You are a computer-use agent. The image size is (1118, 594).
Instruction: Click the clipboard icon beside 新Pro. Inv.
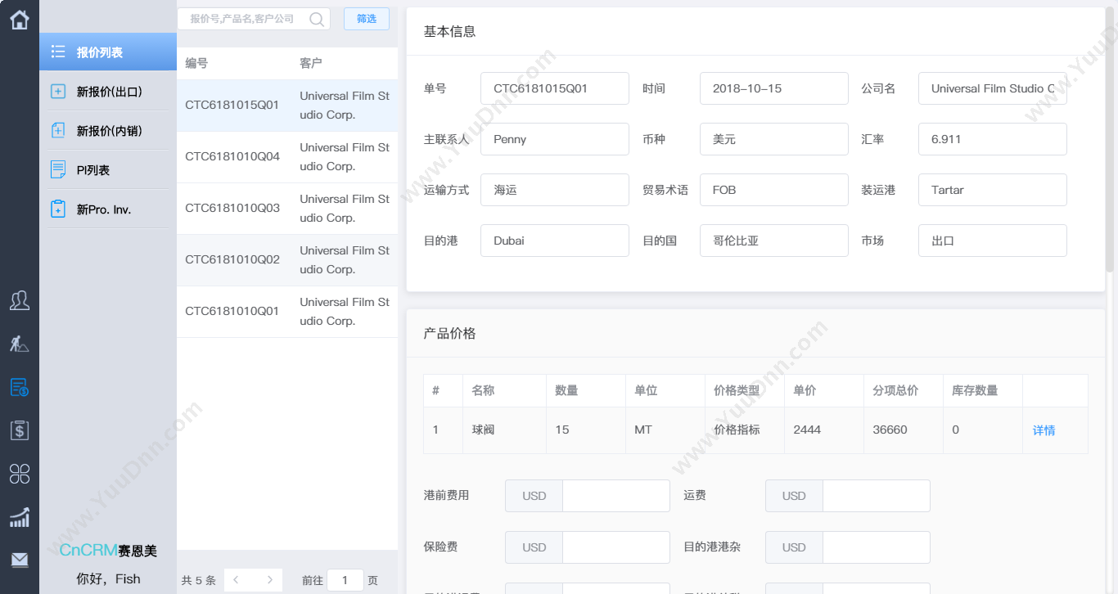click(58, 209)
